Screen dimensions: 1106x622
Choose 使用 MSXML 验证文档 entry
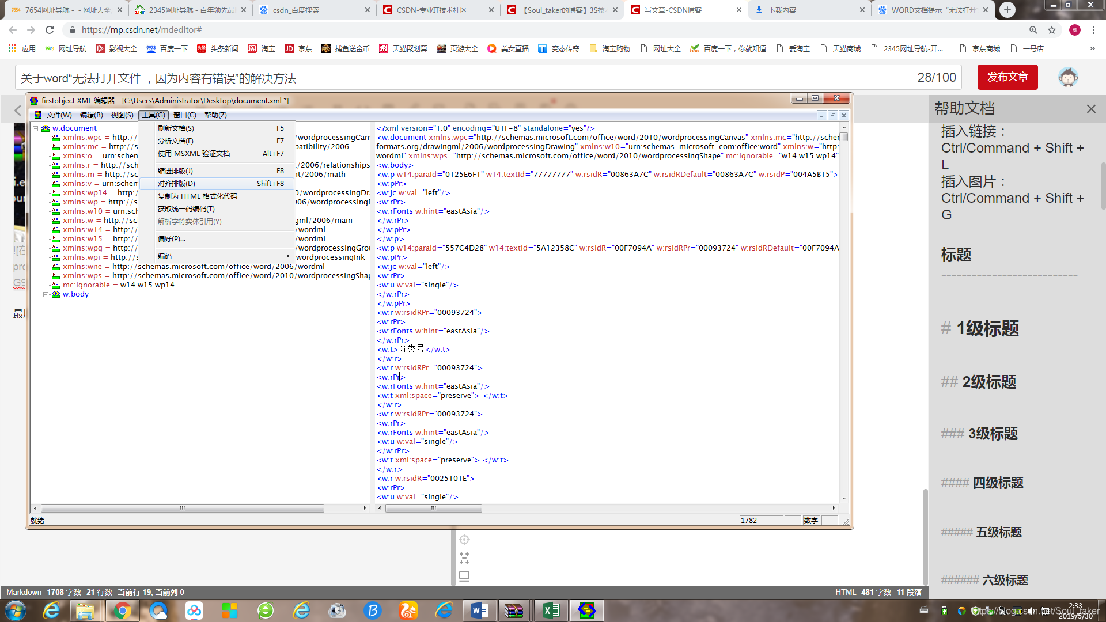pyautogui.click(x=218, y=154)
